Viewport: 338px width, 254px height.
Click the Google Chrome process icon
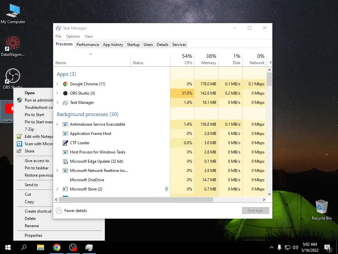(x=65, y=84)
